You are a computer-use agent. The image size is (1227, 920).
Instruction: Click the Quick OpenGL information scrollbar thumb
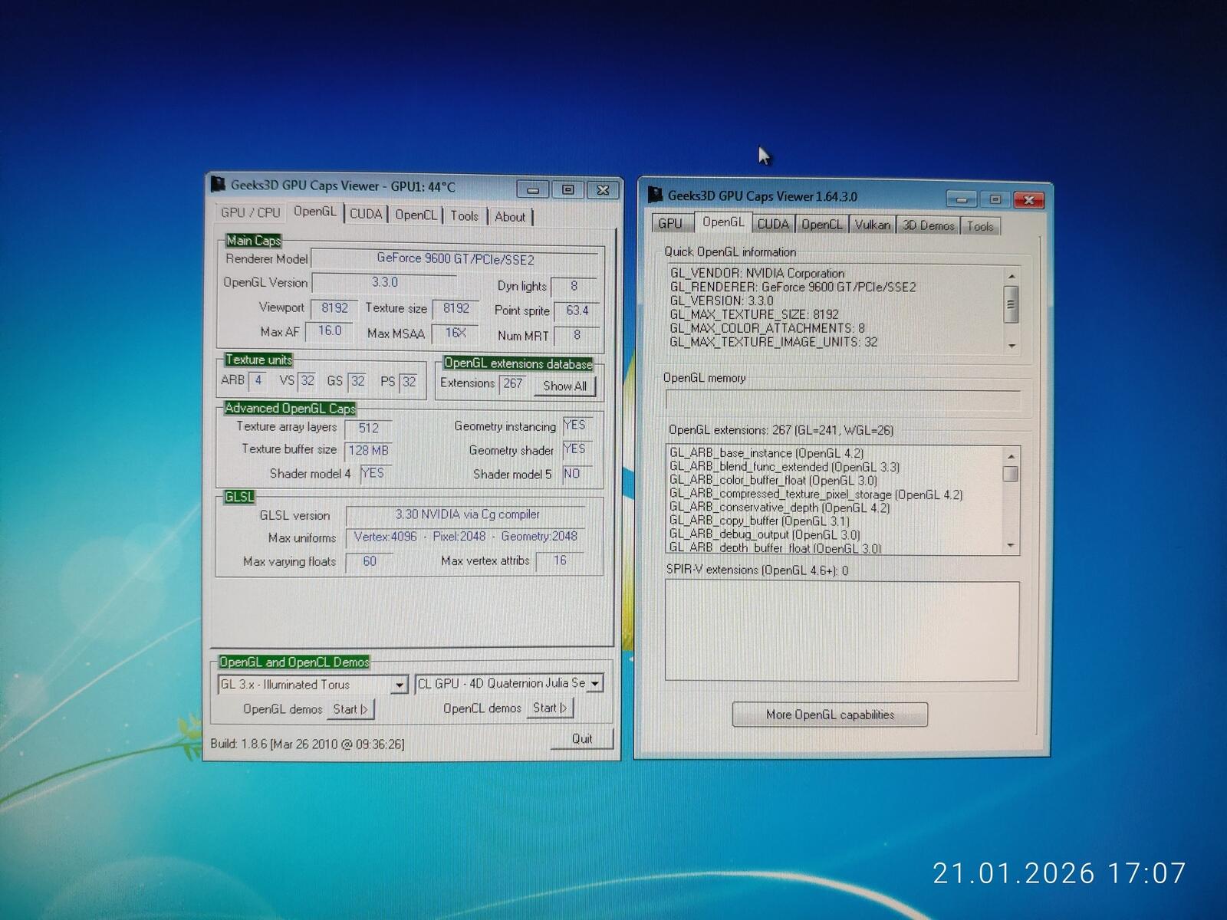[x=1012, y=304]
